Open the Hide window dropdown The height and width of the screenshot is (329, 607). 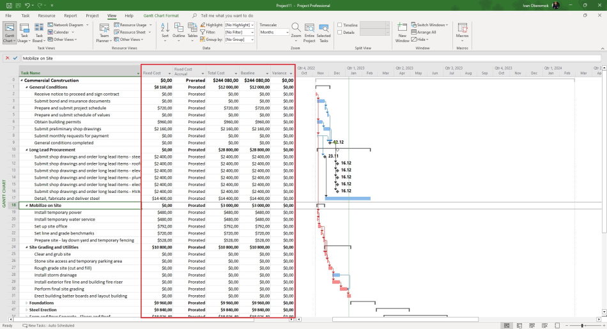click(420, 40)
